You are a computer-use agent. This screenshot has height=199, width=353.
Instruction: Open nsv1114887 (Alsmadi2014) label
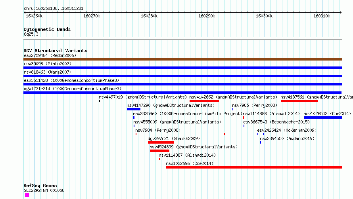pos(187,155)
